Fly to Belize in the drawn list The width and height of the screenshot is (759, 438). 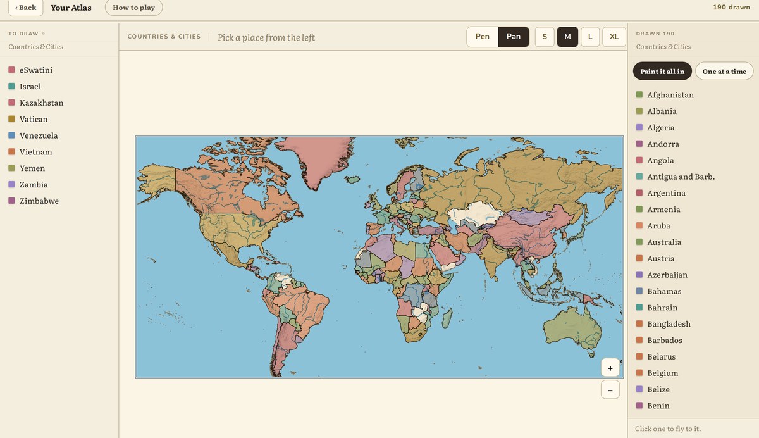tap(693, 390)
